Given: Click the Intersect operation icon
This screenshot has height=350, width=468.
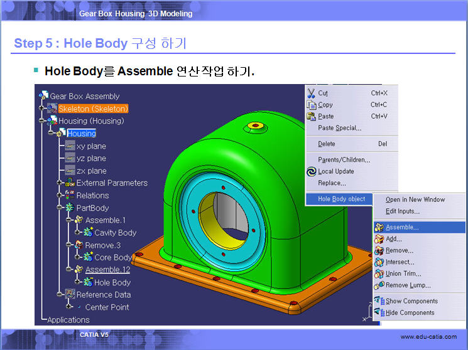Looking at the screenshot, I should coord(379,262).
